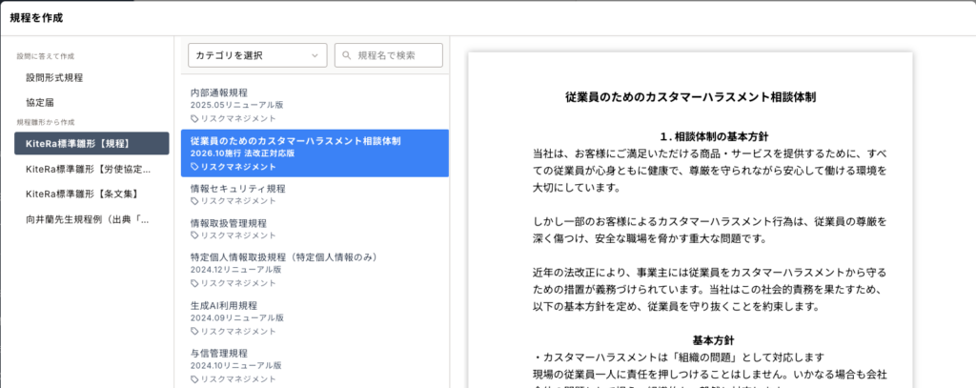Choose the 内部通報規程 template from the list
This screenshot has height=388, width=976.
pos(219,92)
